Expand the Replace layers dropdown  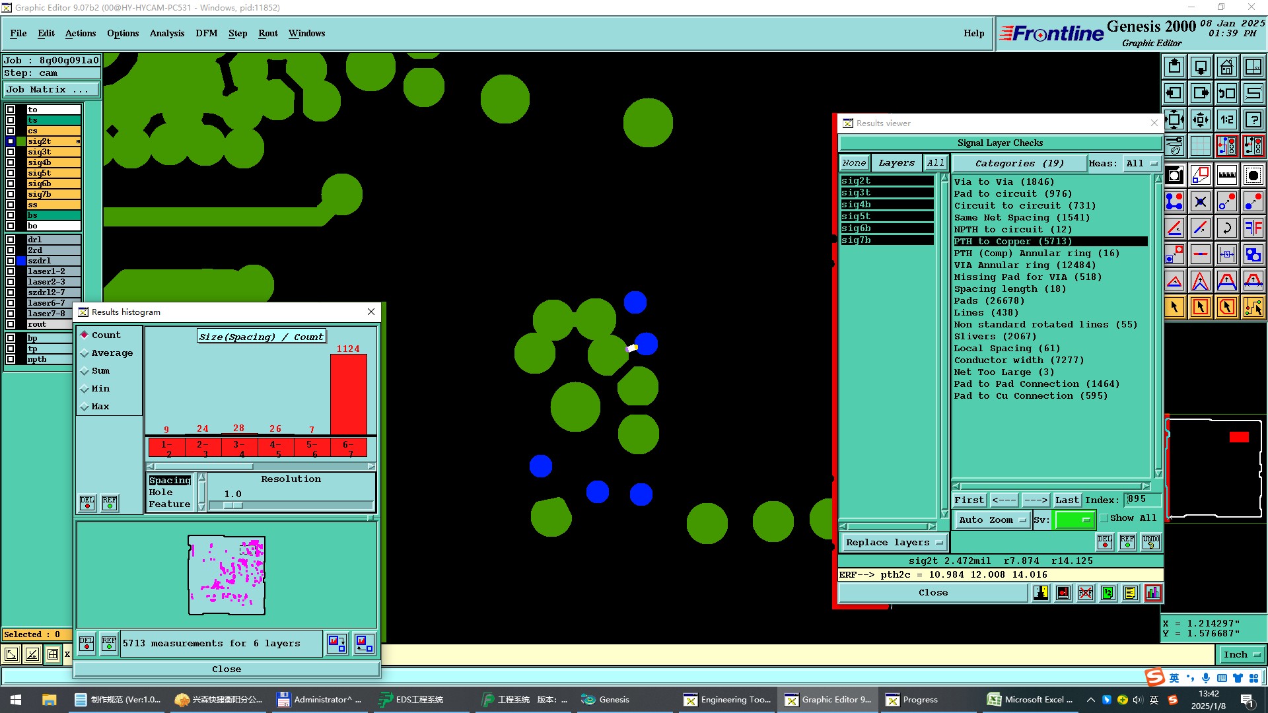click(894, 543)
